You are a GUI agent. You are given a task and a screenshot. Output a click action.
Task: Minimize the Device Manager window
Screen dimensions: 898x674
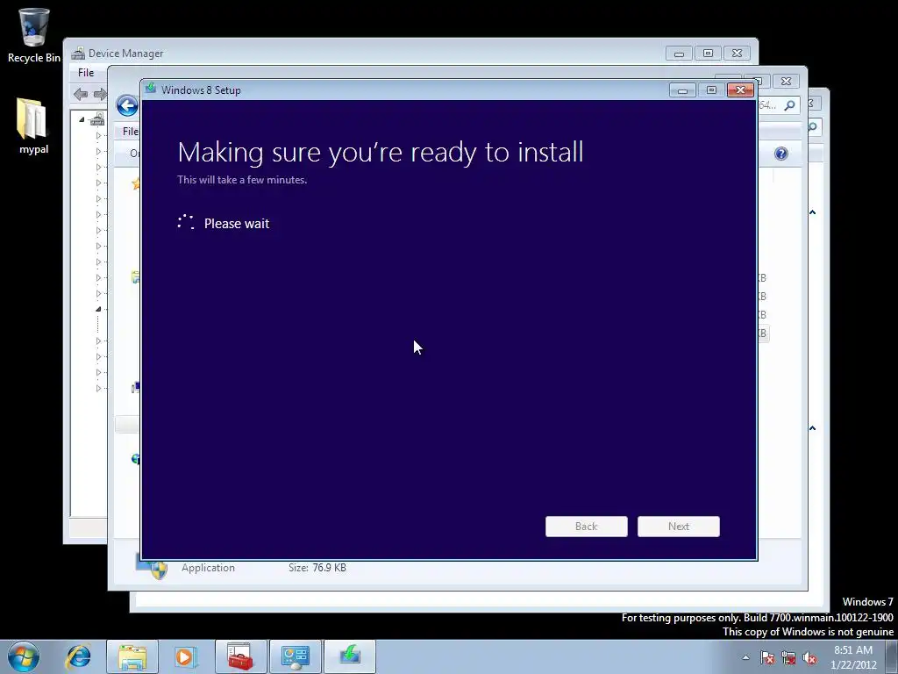(680, 54)
